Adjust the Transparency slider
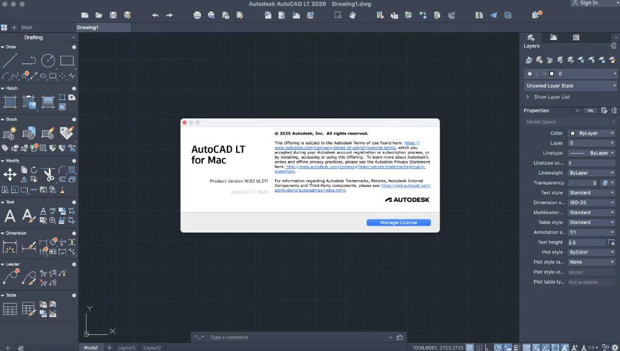Image resolution: width=620 pixels, height=351 pixels. (x=583, y=183)
